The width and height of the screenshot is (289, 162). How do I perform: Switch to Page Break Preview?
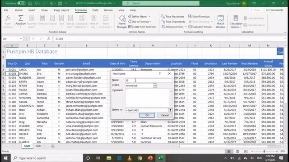point(246,151)
